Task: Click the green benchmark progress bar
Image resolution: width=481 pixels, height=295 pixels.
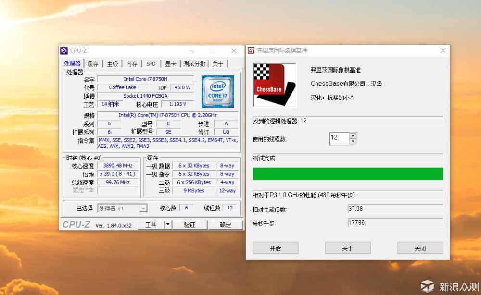Action: coord(346,173)
